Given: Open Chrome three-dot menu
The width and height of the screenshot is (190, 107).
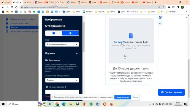Looking at the screenshot, I should click(x=187, y=7).
